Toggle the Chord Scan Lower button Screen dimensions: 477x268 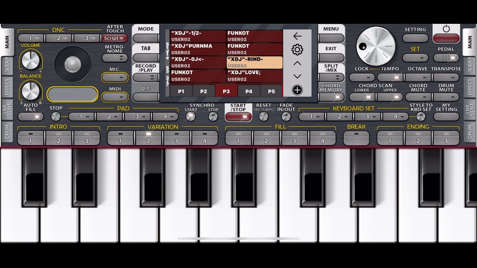point(362,97)
